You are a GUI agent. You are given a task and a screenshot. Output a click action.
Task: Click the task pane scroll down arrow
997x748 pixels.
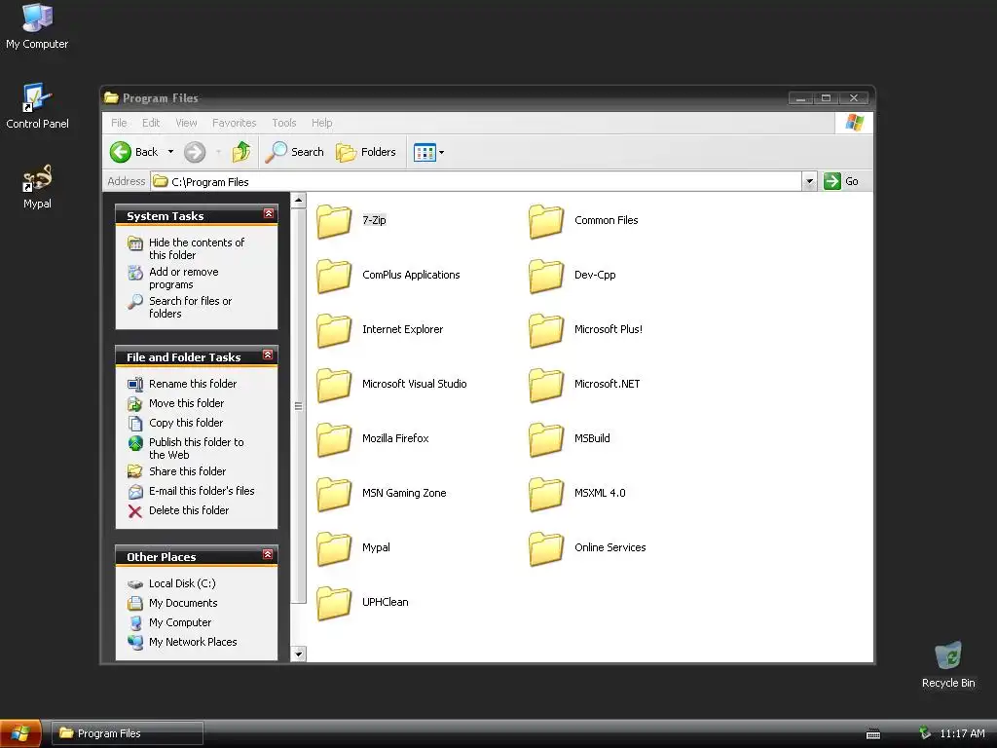(298, 654)
